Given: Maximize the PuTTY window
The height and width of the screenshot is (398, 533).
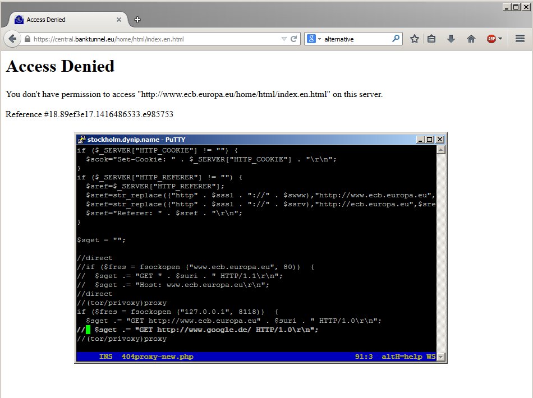Looking at the screenshot, I should pyautogui.click(x=430, y=139).
